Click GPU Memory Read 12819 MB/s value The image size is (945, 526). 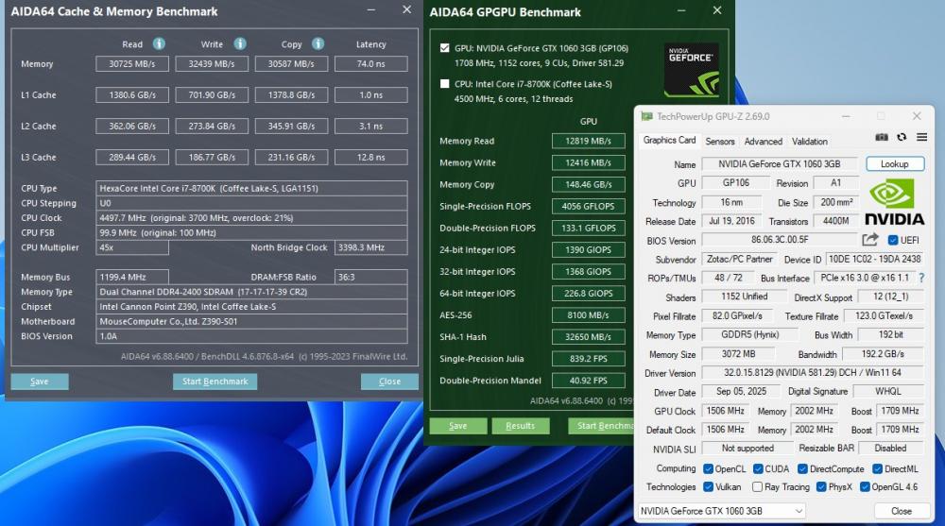point(588,141)
